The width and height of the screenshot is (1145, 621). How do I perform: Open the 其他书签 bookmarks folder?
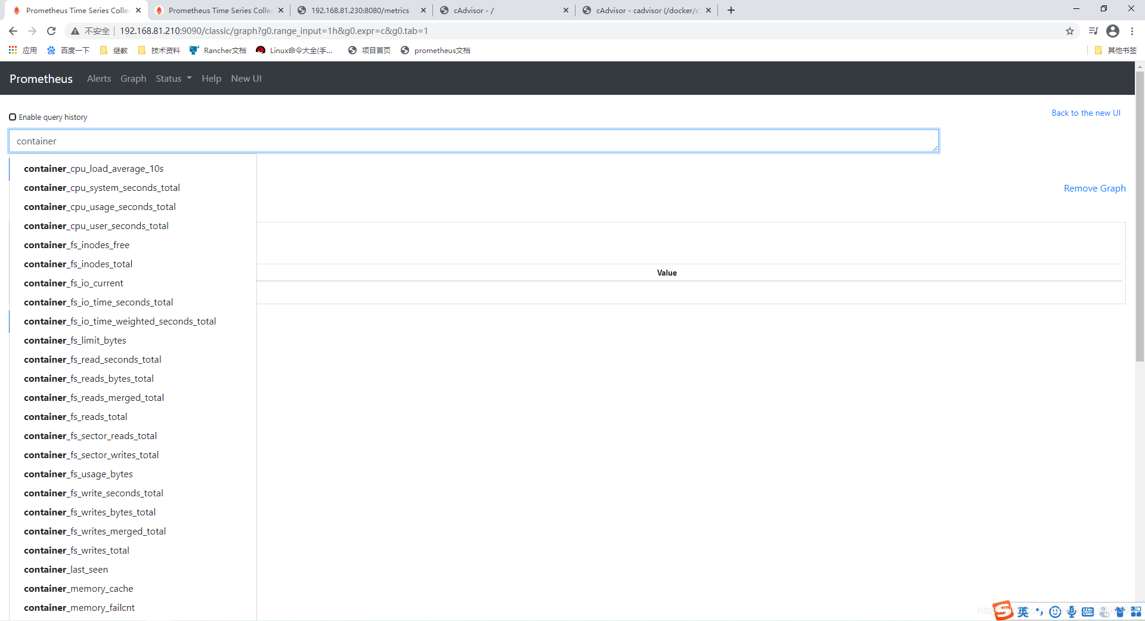[x=1115, y=50]
